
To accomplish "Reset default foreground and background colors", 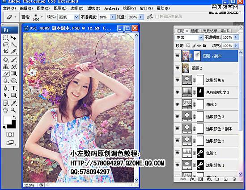I will (x=4, y=128).
